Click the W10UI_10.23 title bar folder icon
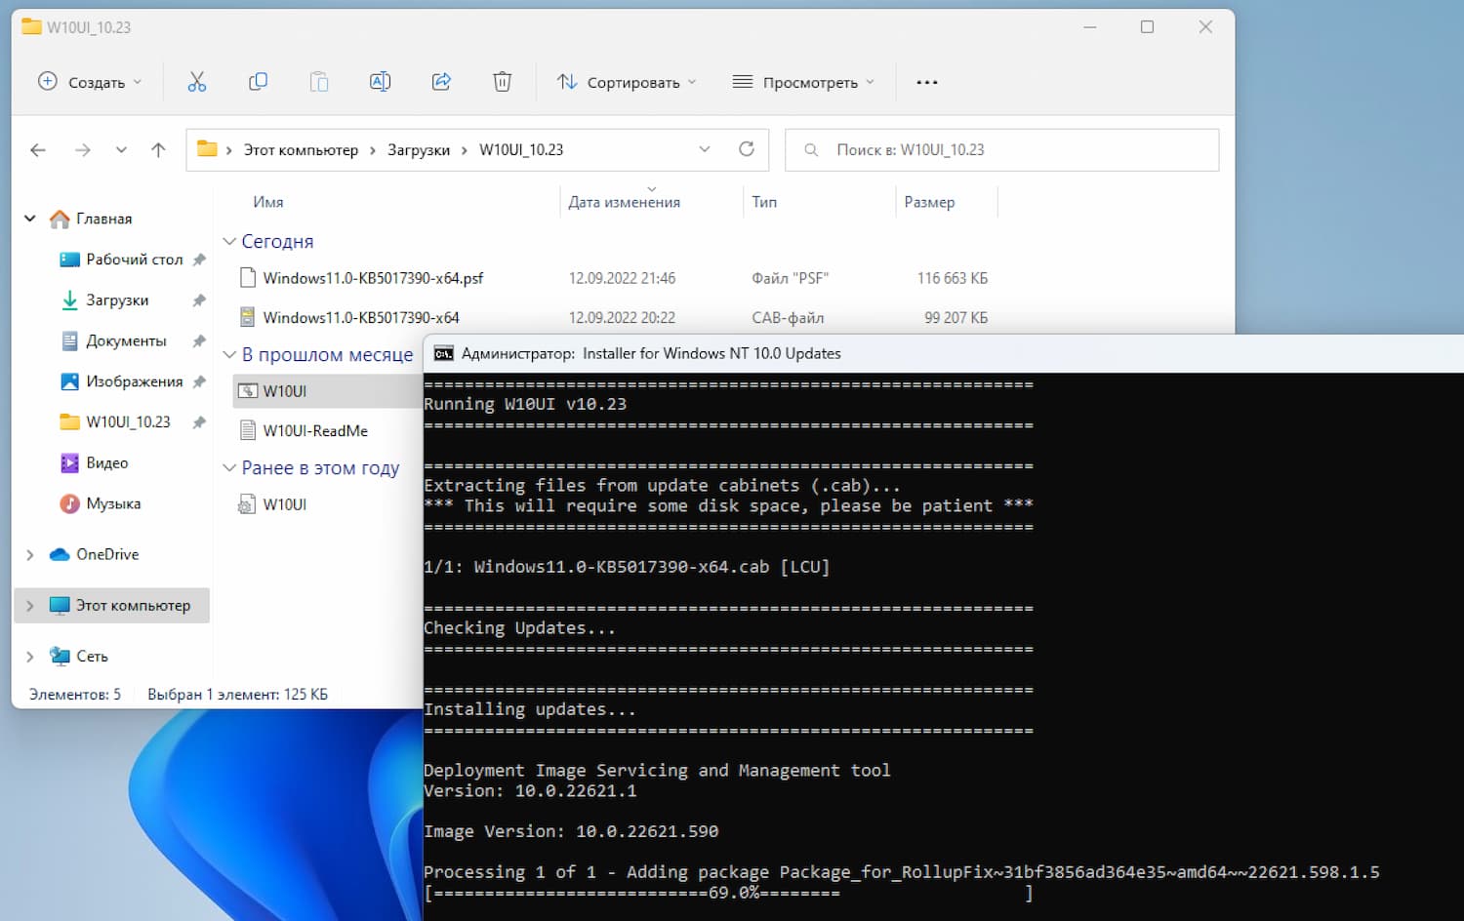The height and width of the screenshot is (921, 1464). [x=31, y=26]
